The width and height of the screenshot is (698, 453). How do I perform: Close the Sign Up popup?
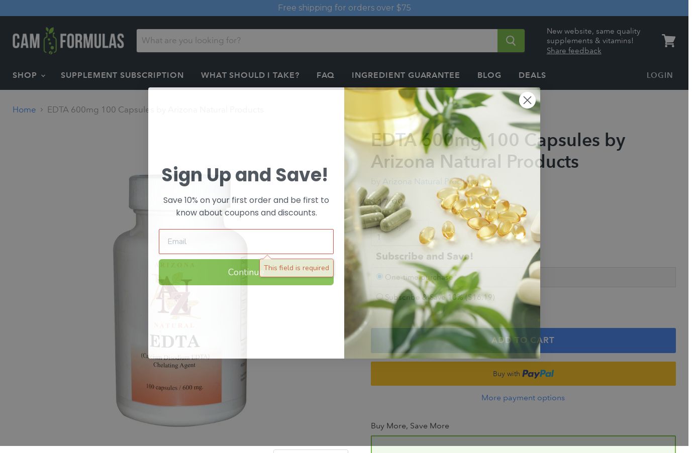tap(527, 100)
